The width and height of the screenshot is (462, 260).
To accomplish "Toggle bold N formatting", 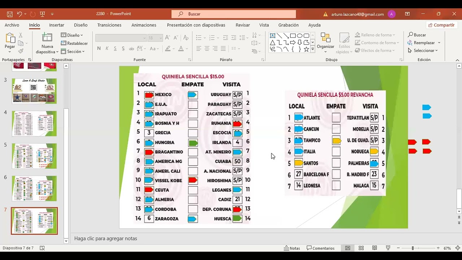I will point(99,48).
